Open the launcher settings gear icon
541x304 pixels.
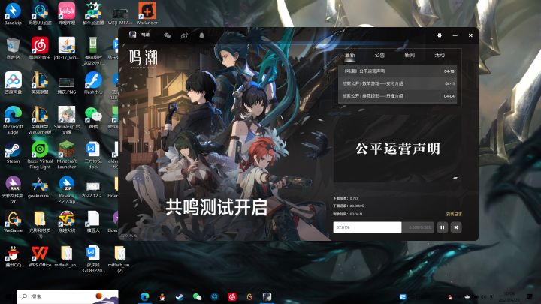point(440,35)
